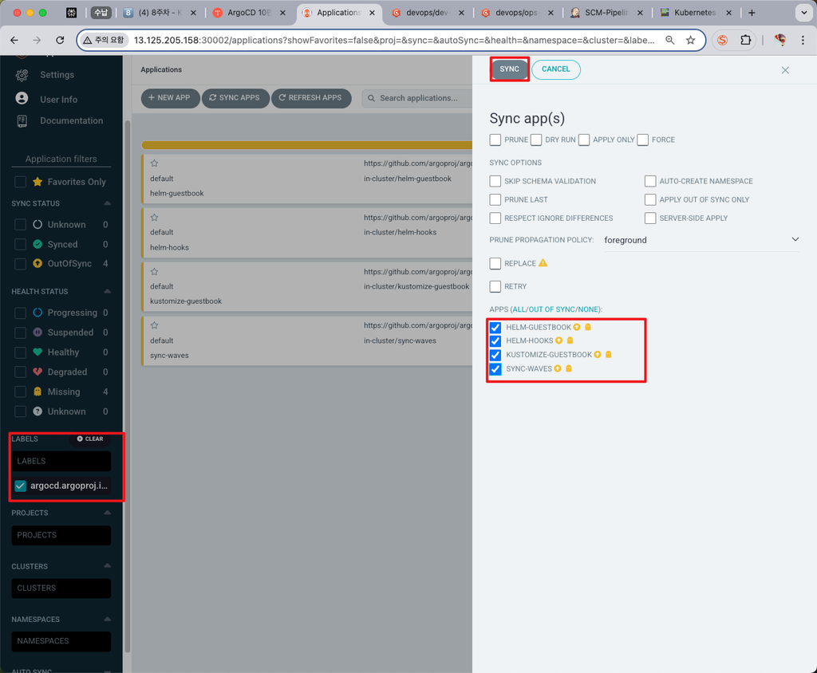Viewport: 817px width, 673px height.
Task: Switch to the devops/ops browser tab
Action: click(517, 13)
